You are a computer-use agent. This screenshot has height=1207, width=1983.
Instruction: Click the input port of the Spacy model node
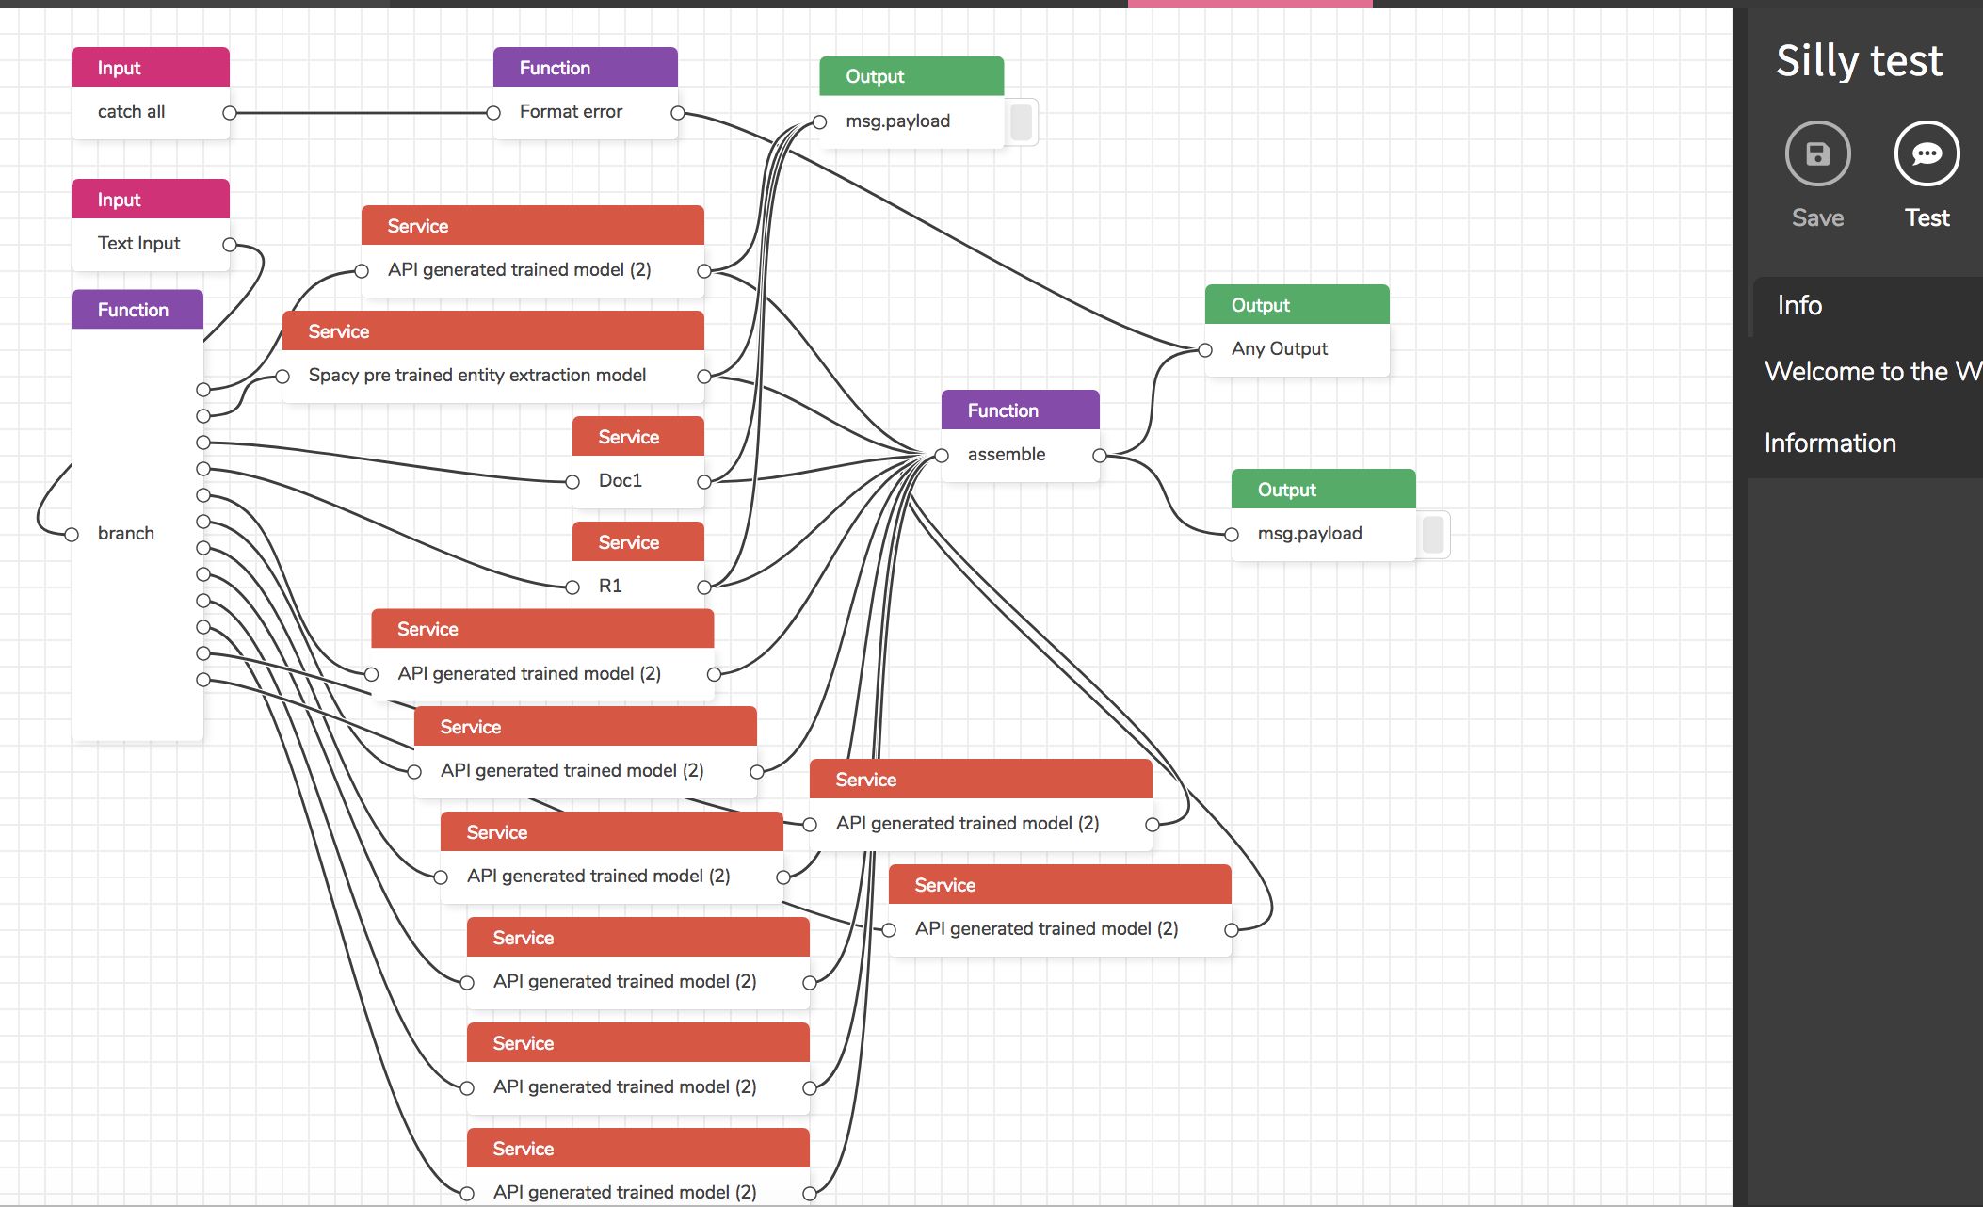(282, 377)
